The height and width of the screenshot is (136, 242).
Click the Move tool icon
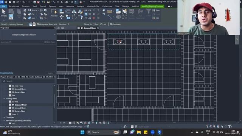click(62, 17)
